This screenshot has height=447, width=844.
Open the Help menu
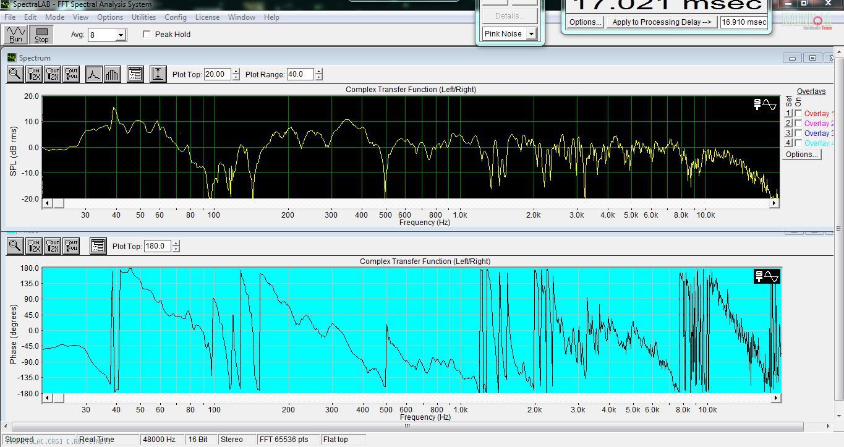[x=271, y=17]
